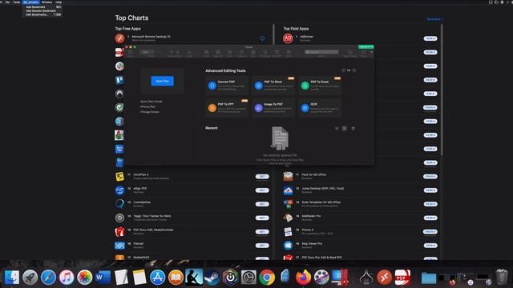The height and width of the screenshot is (288, 513).
Task: Click the App Store vertical scrollbar
Action: (x=442, y=90)
